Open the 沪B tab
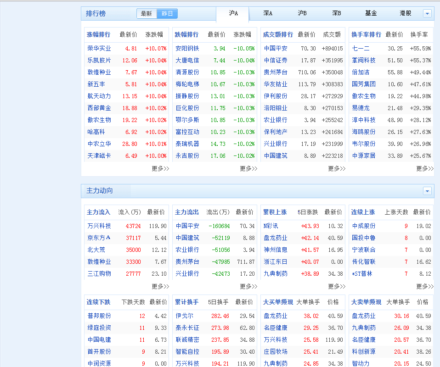 tap(302, 13)
